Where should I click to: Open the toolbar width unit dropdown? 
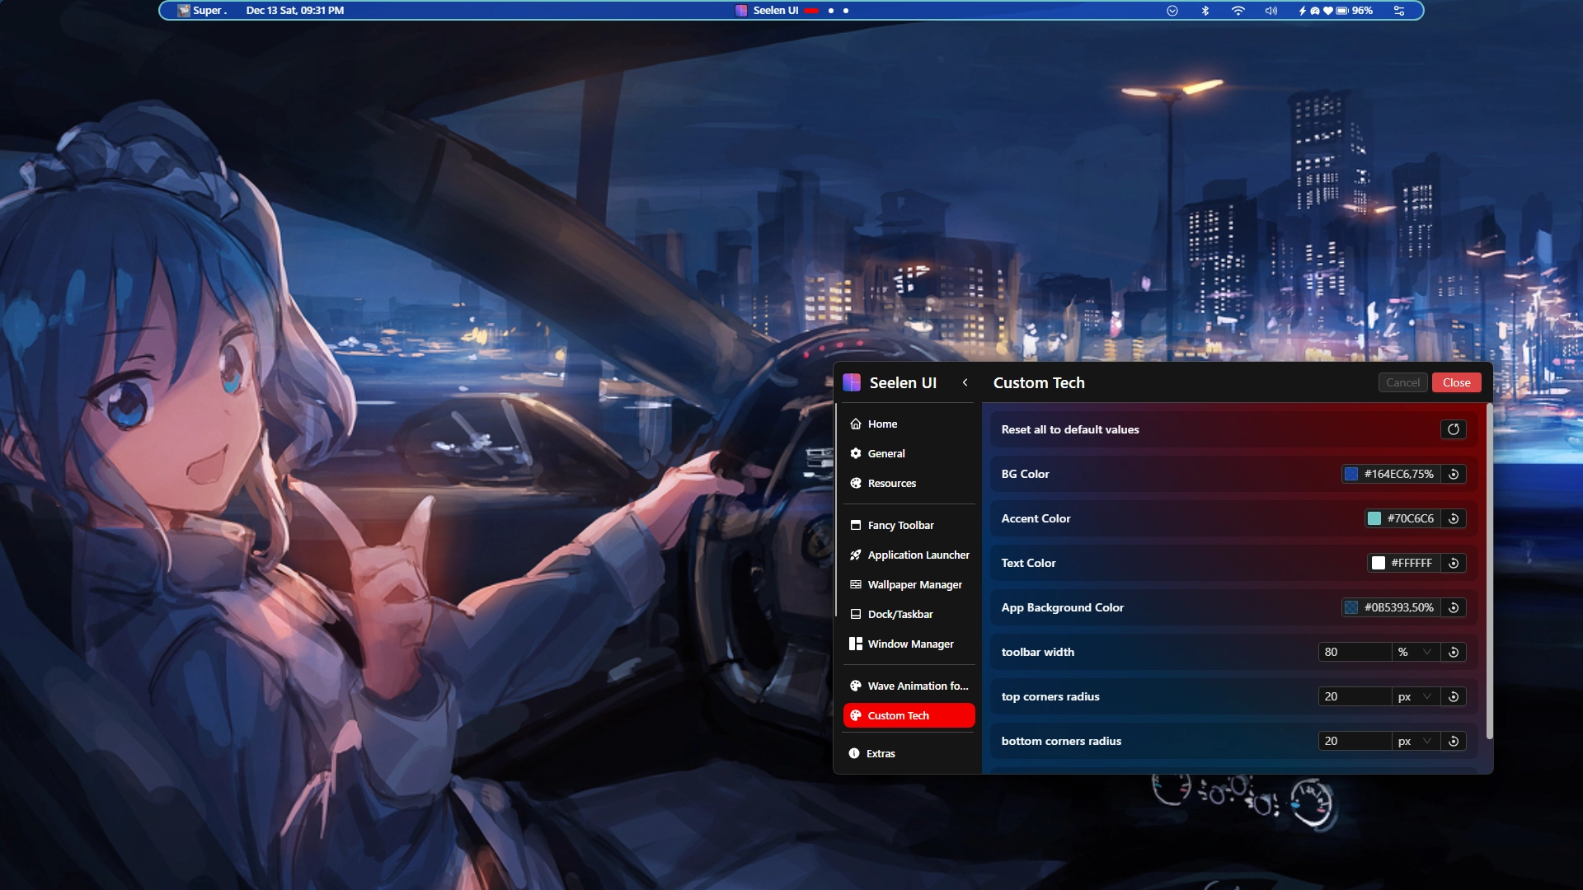click(x=1416, y=652)
